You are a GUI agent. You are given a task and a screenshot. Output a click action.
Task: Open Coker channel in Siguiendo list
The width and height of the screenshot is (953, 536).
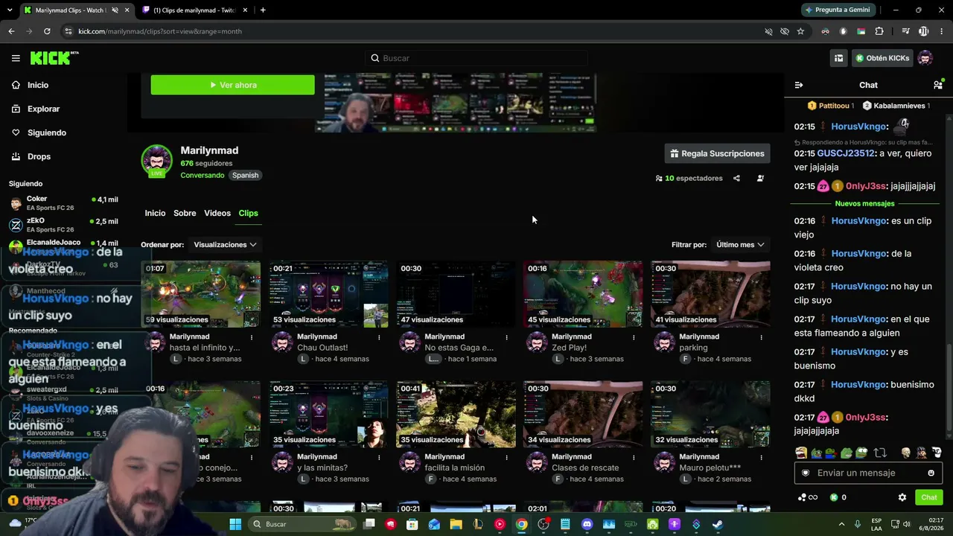[63, 202]
